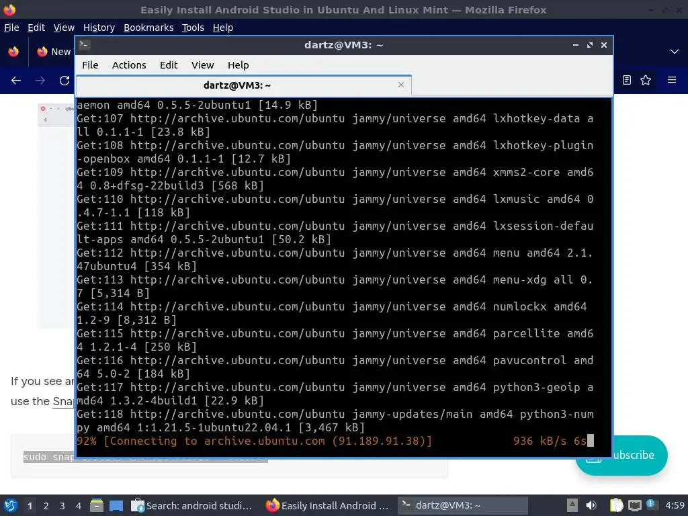
Task: Click the Snap link in the article text
Action: click(63, 401)
